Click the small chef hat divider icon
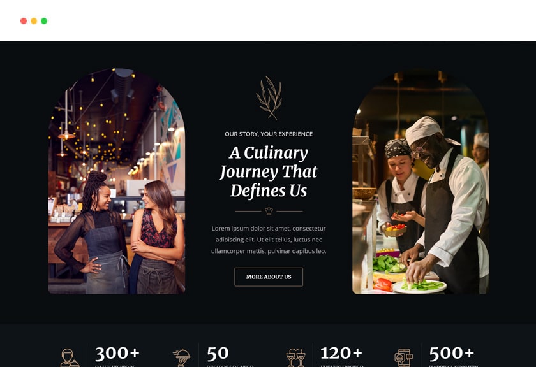Viewport: 536px width, 367px height. coord(269,211)
